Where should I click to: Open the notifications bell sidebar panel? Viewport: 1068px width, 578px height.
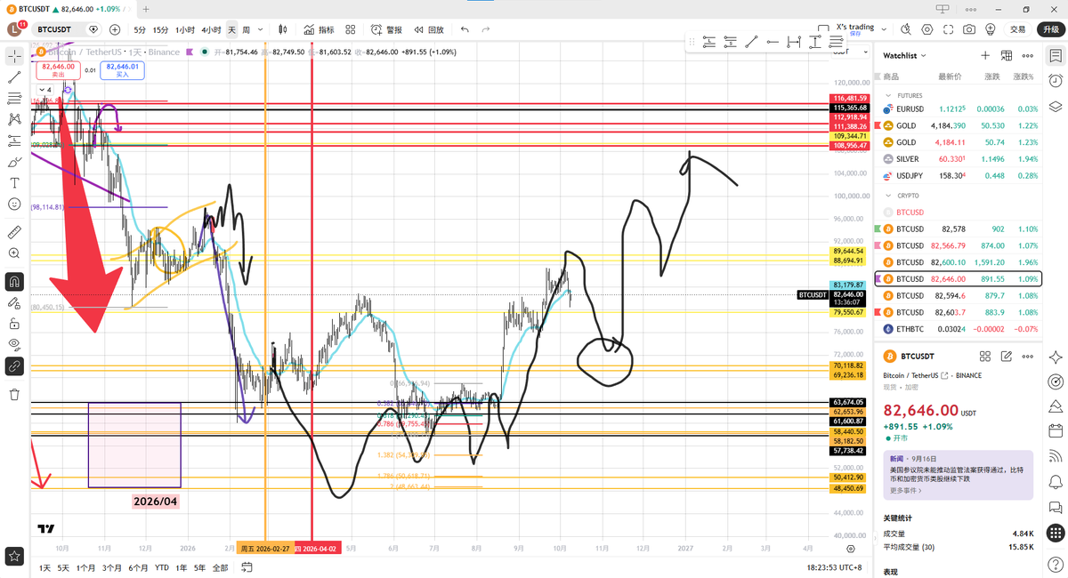tap(1056, 482)
